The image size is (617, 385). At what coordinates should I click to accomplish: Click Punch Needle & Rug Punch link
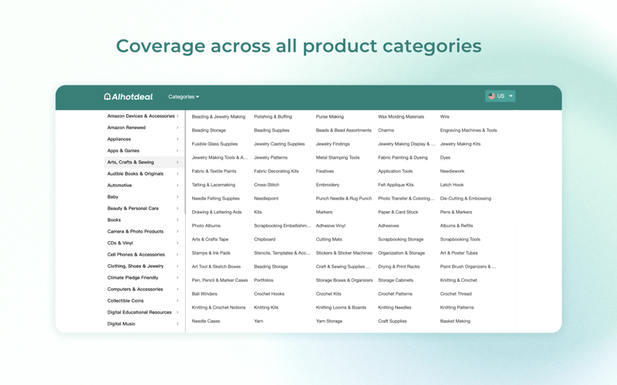[x=344, y=199]
